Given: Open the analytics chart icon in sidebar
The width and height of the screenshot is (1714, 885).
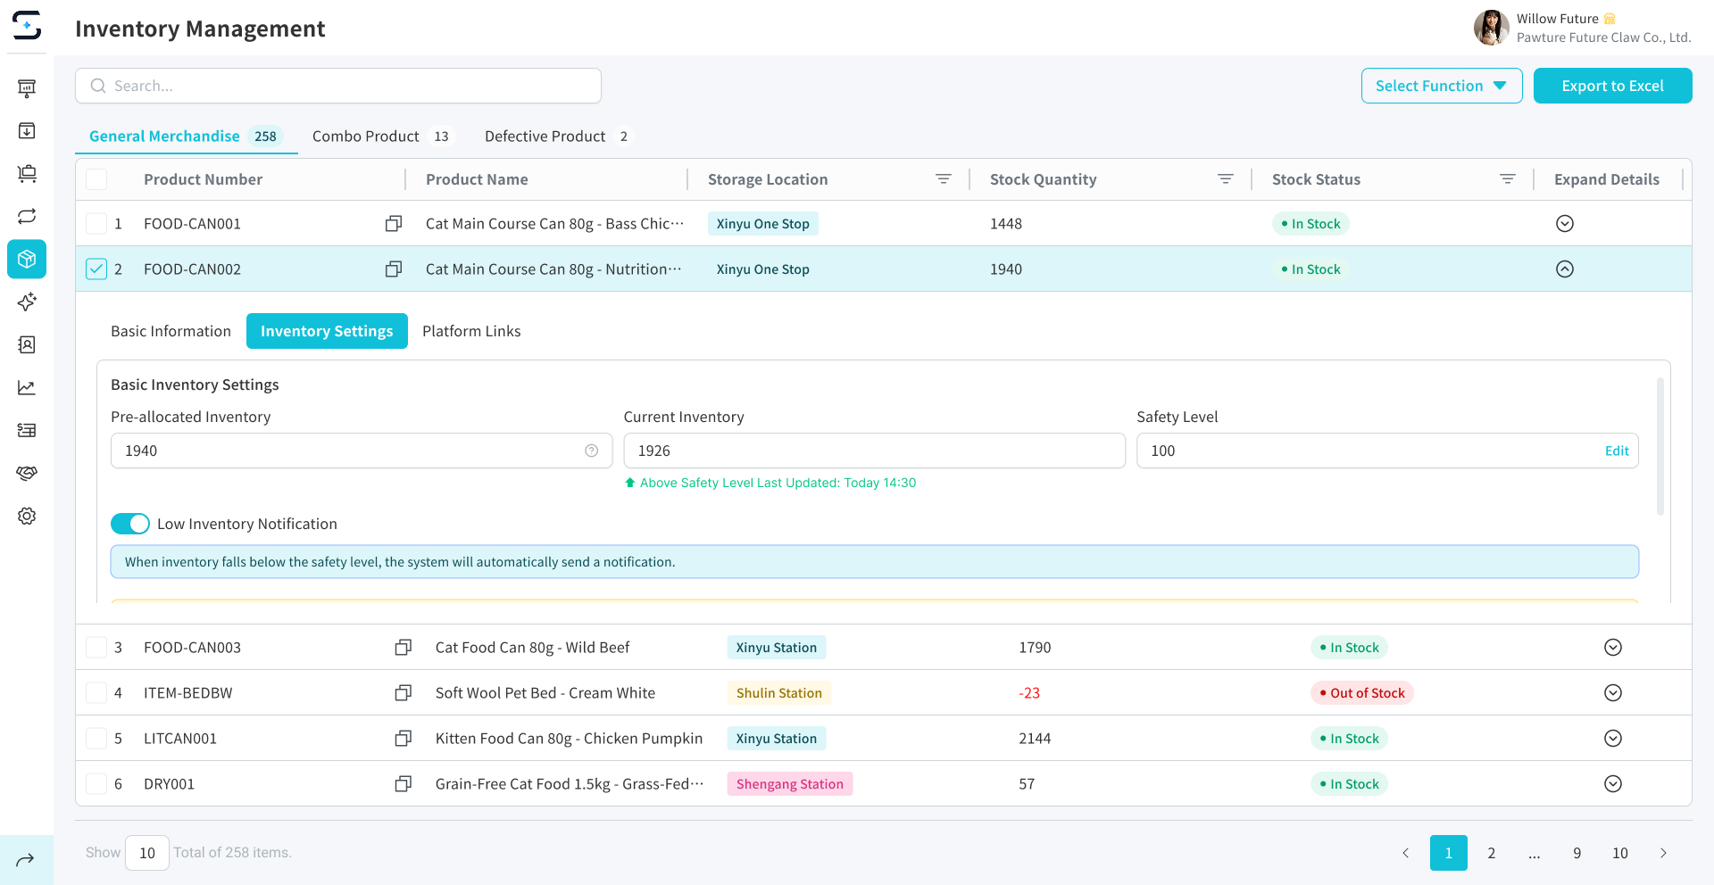Looking at the screenshot, I should [27, 387].
